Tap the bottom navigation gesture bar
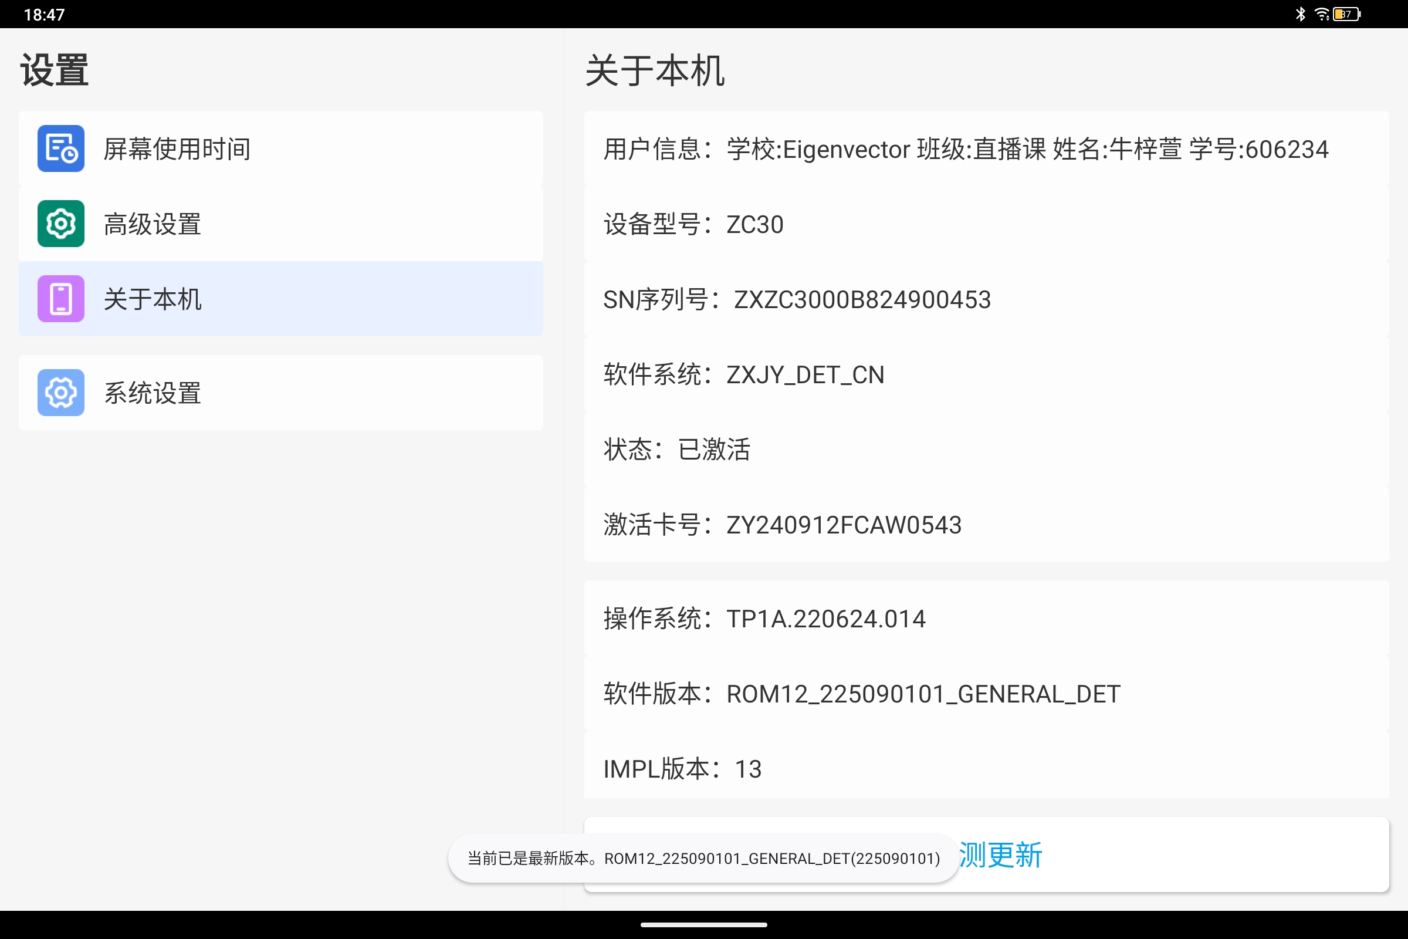1408x939 pixels. 704,925
